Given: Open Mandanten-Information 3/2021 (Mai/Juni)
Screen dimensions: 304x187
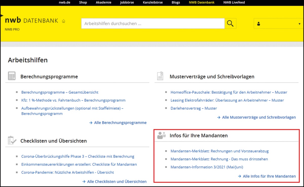Looking at the screenshot, I should point(207,167).
